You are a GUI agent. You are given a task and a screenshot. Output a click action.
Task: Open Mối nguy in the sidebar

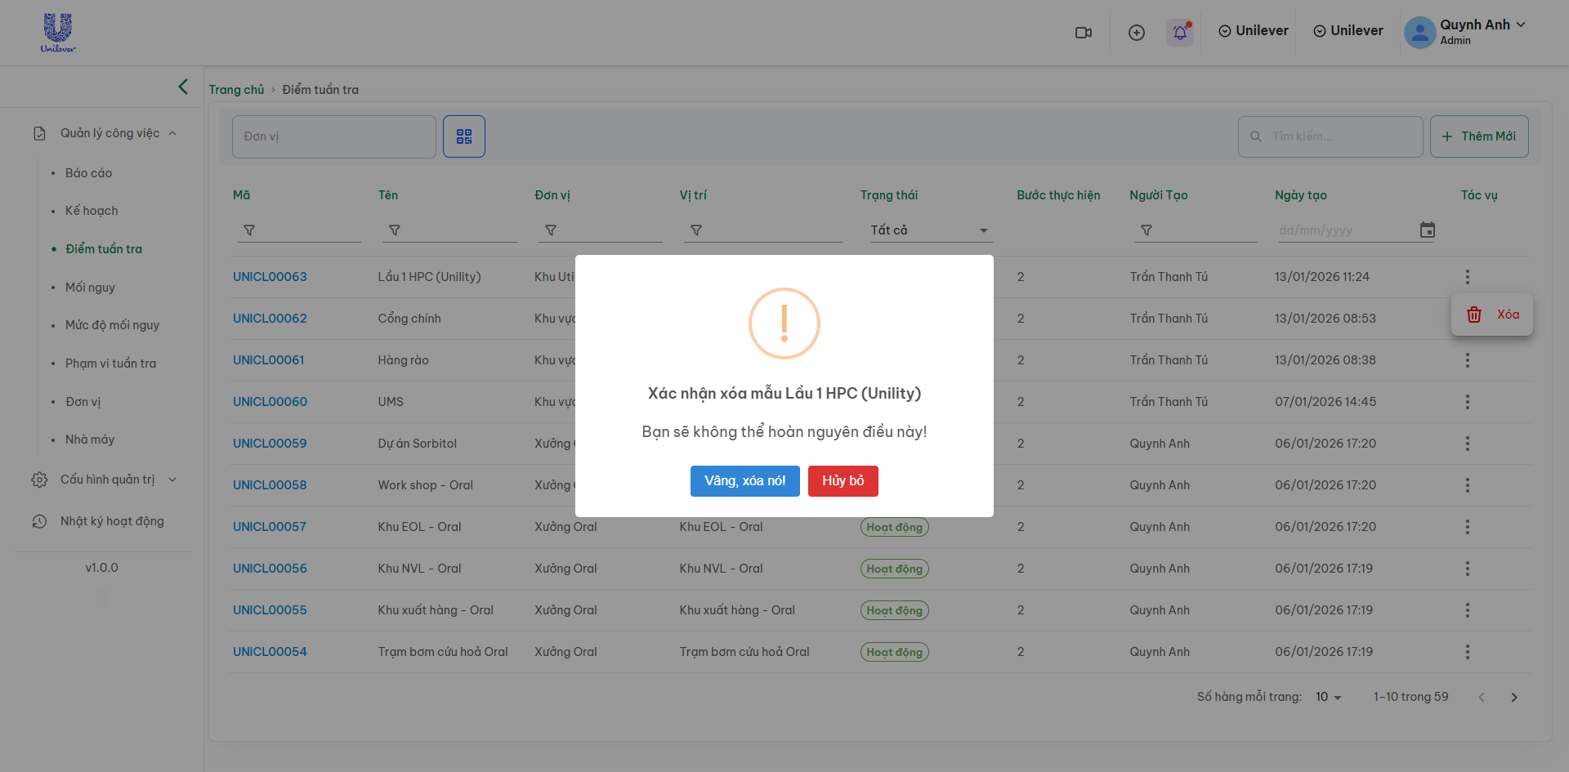coord(90,288)
